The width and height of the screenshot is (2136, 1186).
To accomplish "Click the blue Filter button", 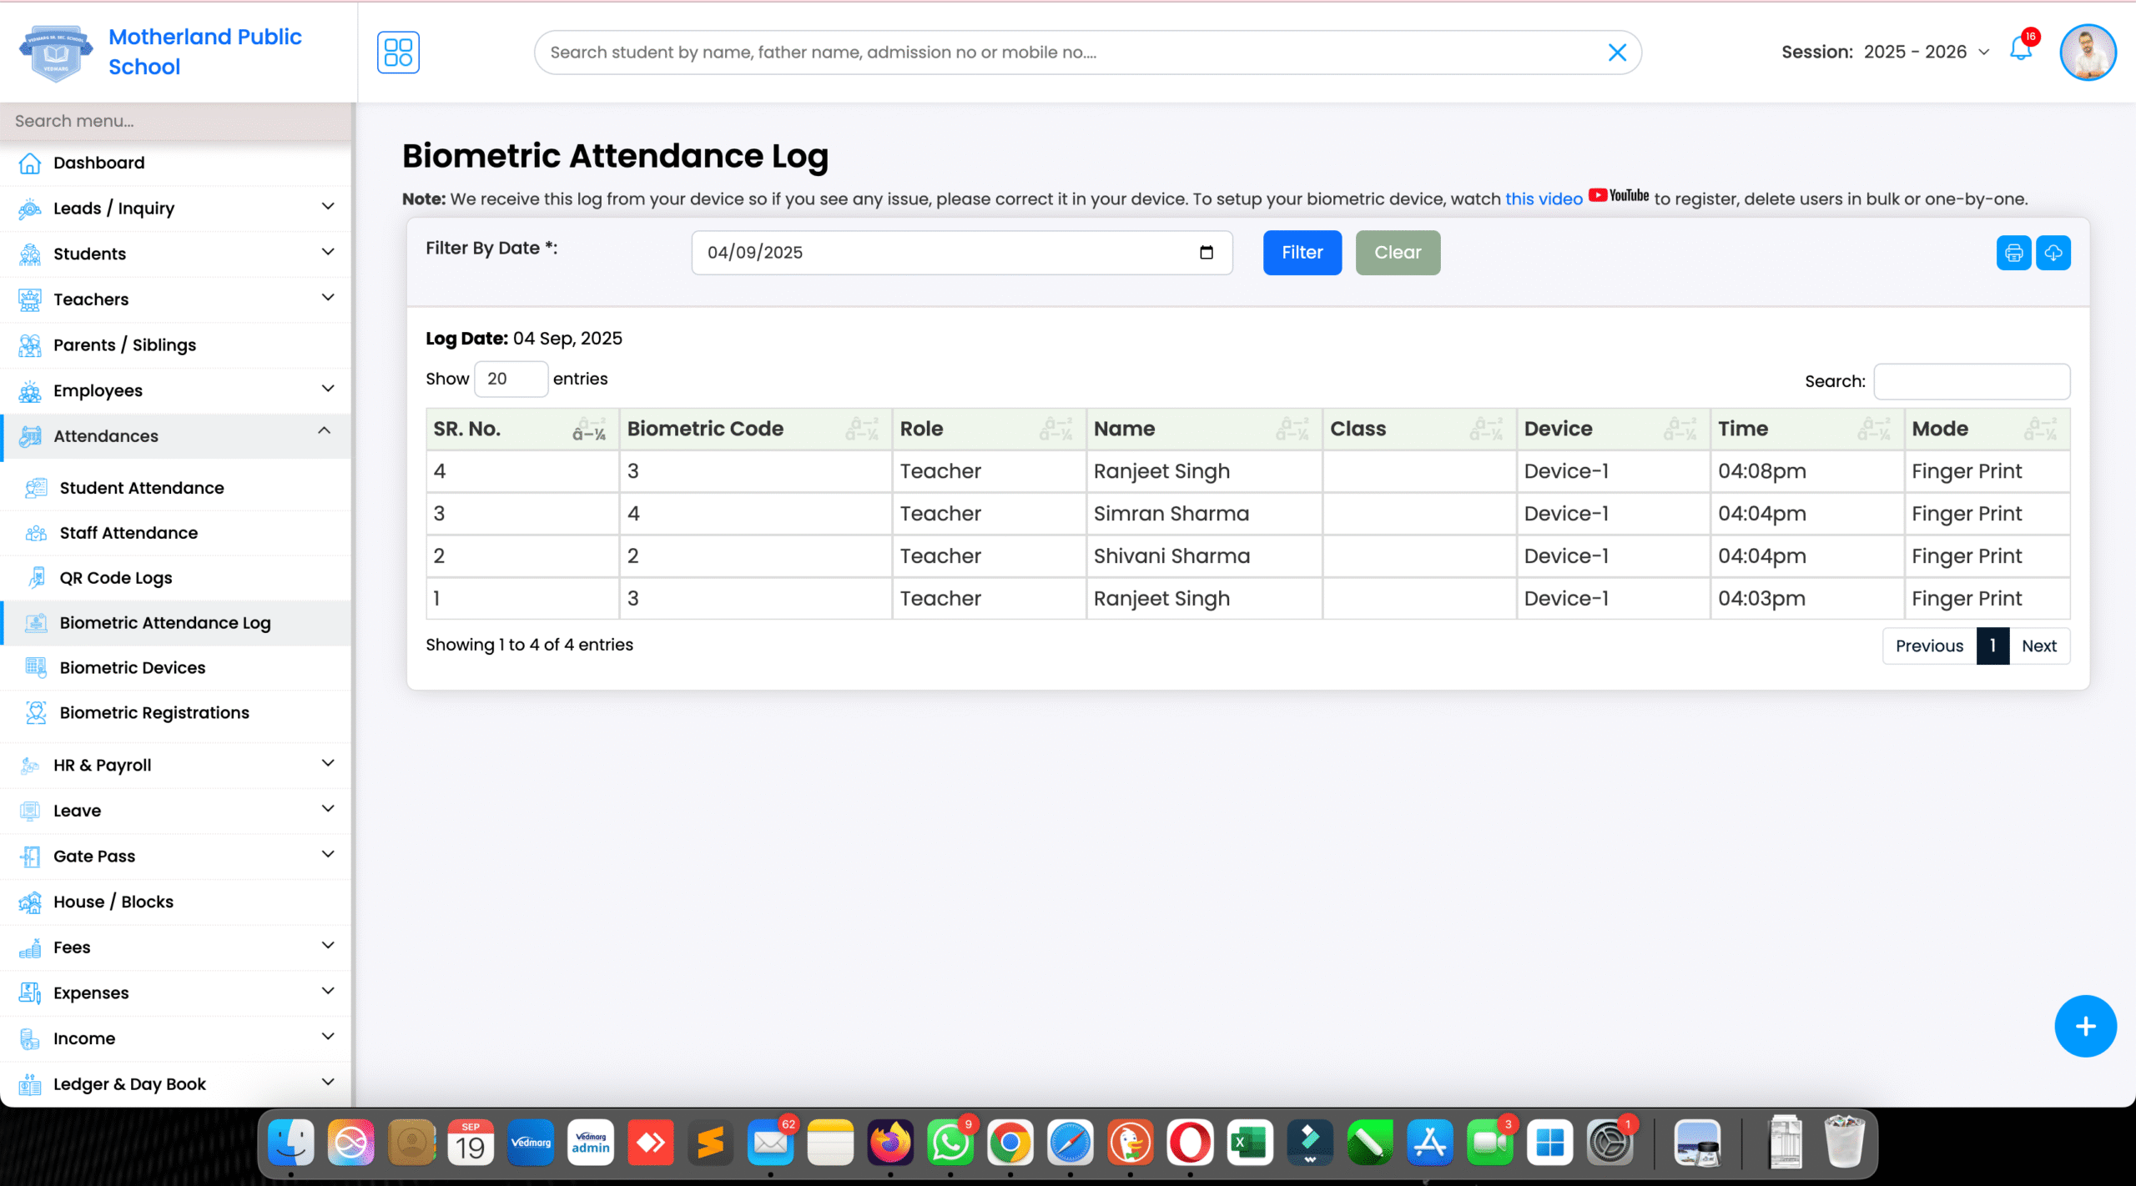I will pos(1302,253).
